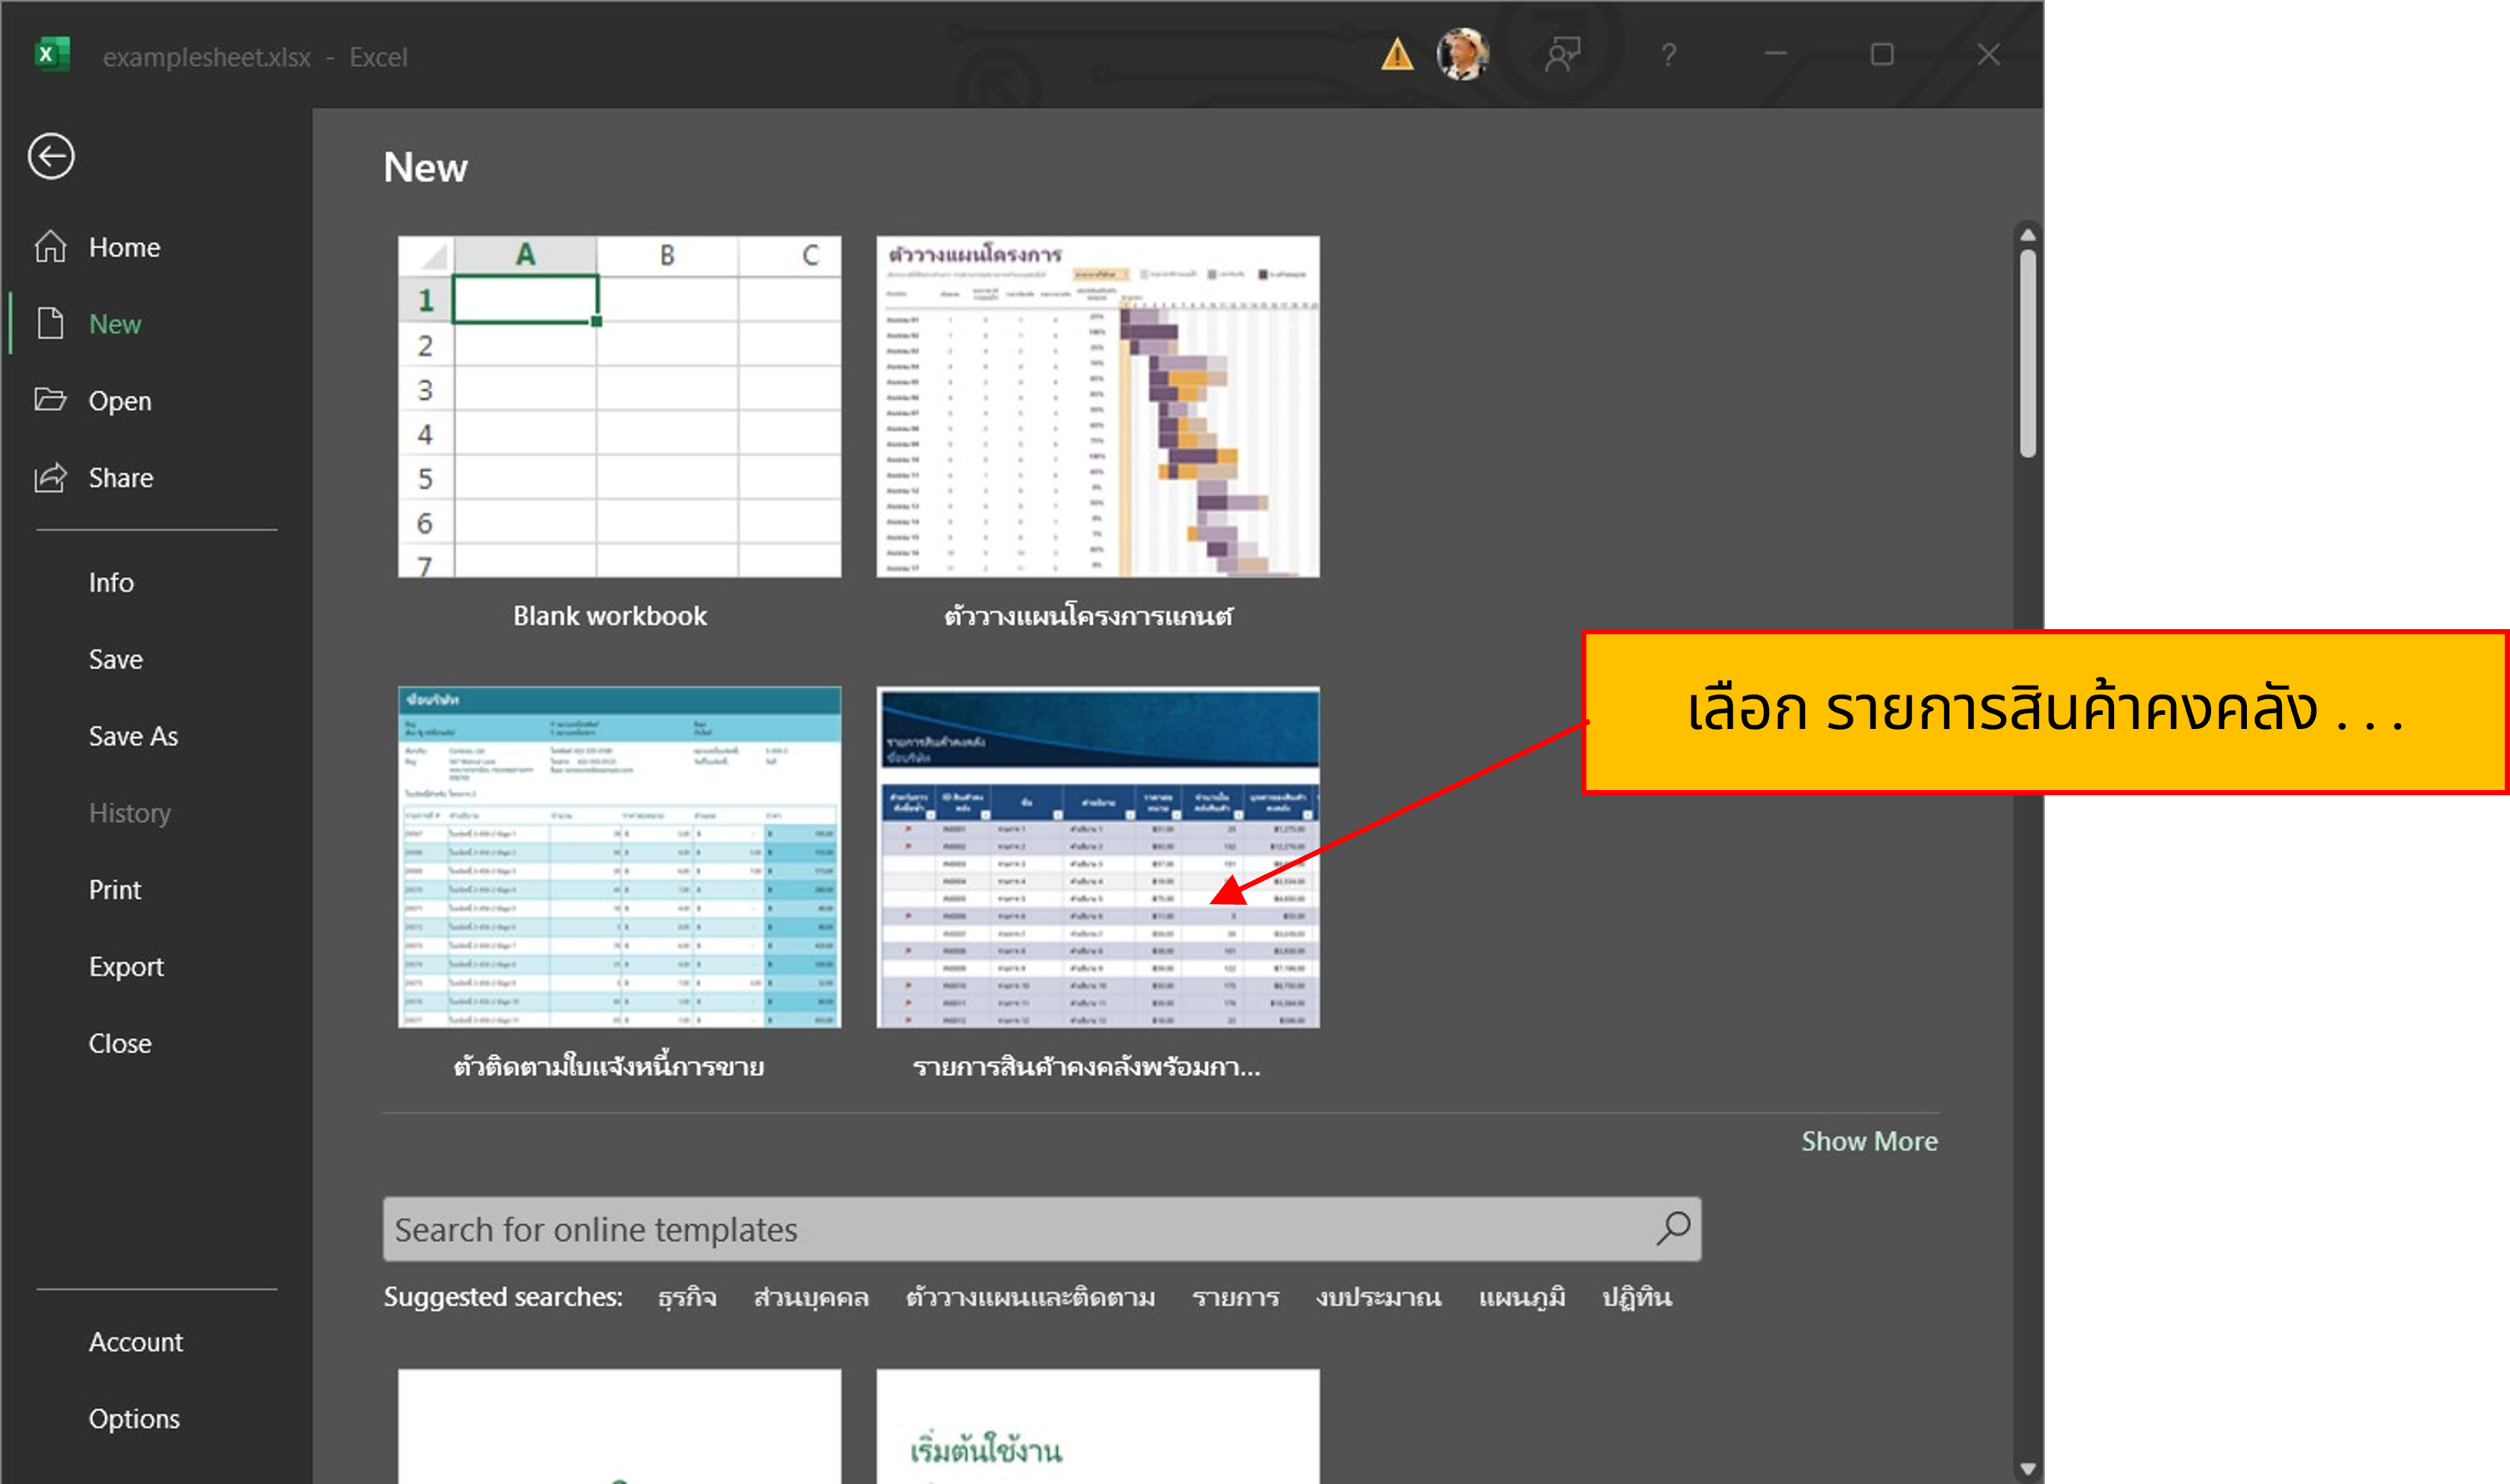
Task: Click the feedback person icon
Action: pyautogui.click(x=1562, y=54)
